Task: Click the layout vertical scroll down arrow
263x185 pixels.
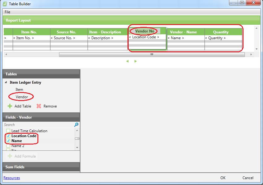Action: pos(257,49)
